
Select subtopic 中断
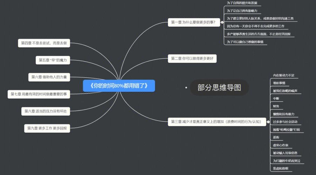pyautogui.click(x=276, y=98)
